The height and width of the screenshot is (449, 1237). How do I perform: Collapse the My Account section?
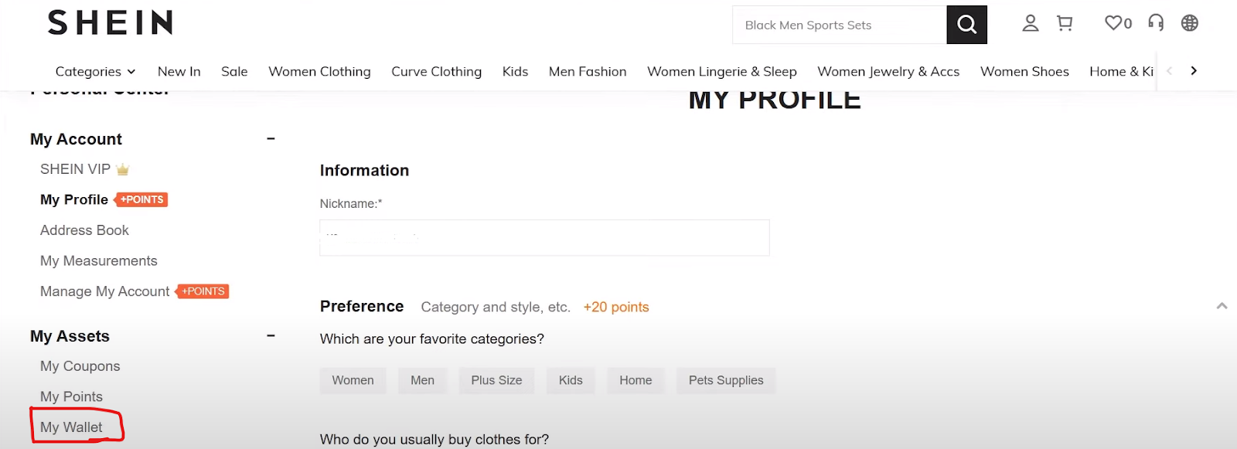pos(271,138)
